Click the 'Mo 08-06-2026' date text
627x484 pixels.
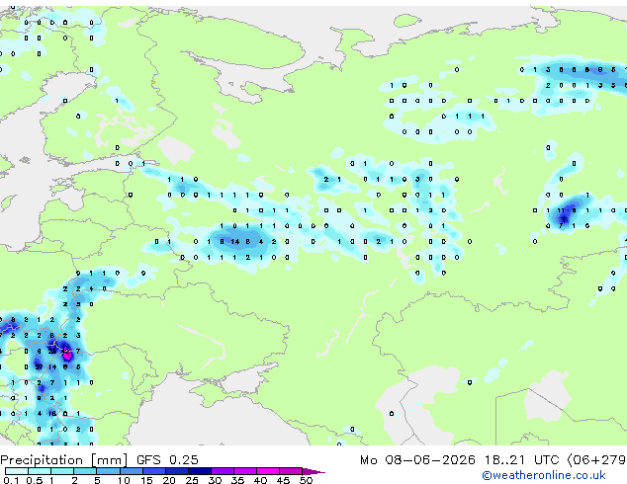417,459
